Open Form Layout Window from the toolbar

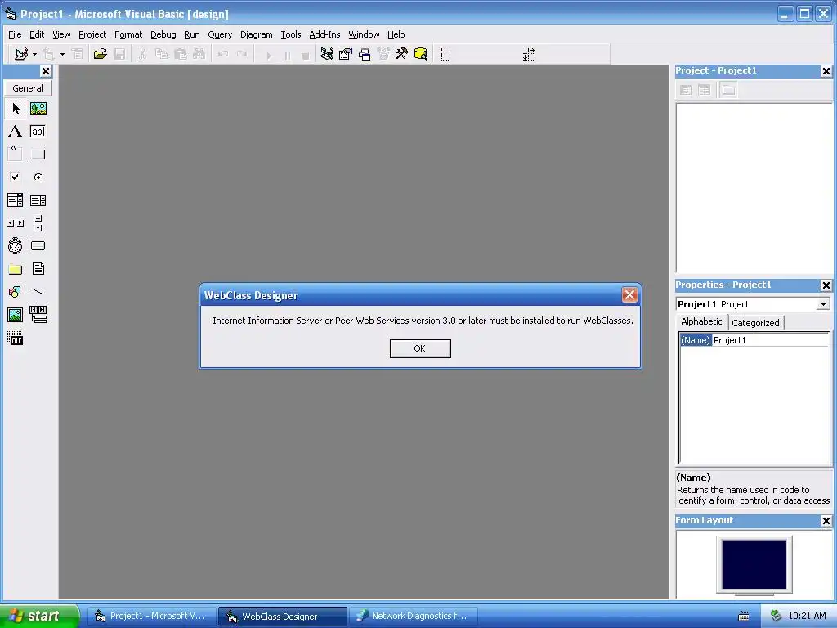365,54
